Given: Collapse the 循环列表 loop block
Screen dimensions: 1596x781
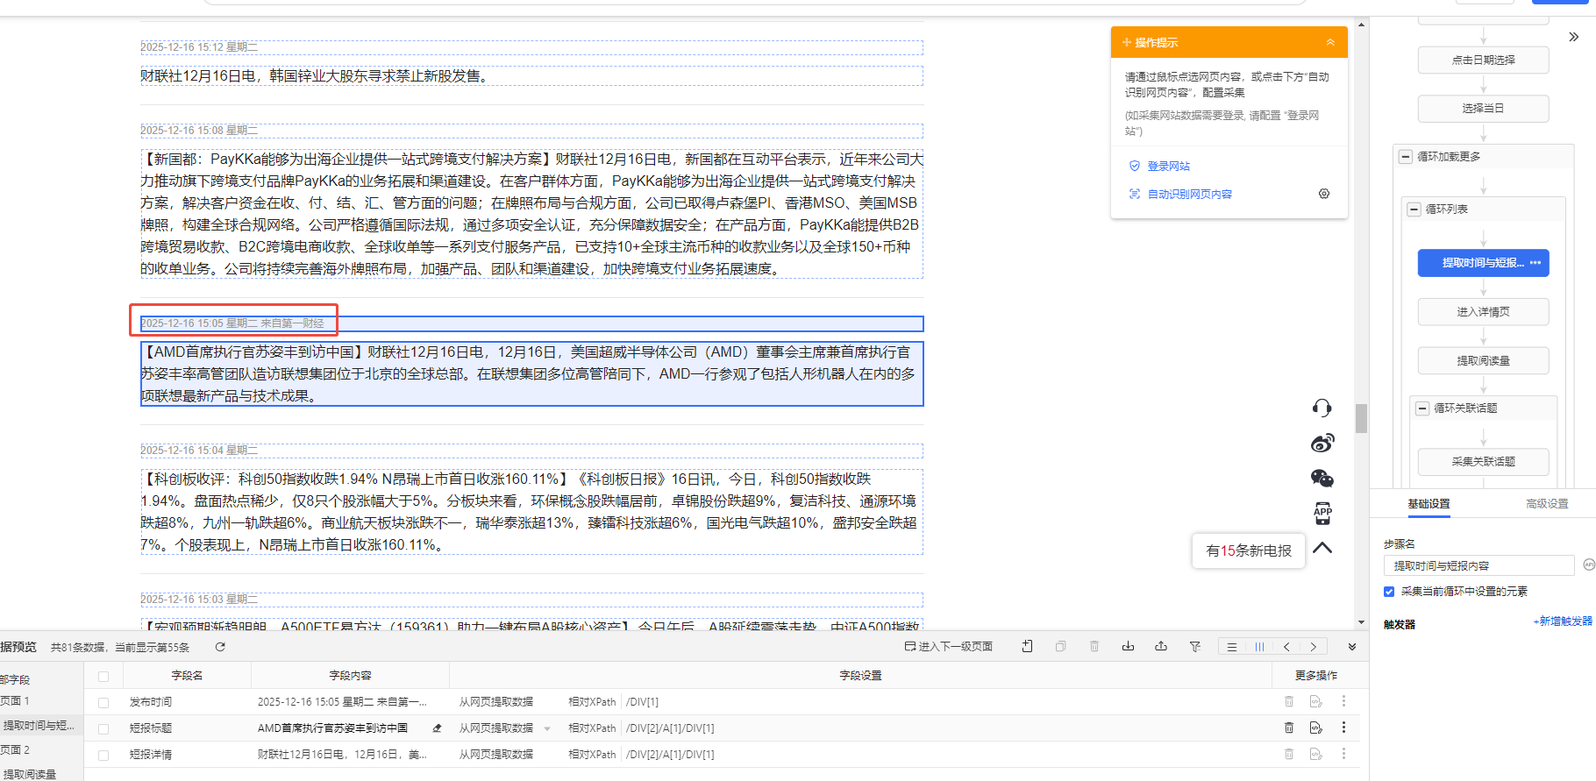Looking at the screenshot, I should click(x=1414, y=209).
